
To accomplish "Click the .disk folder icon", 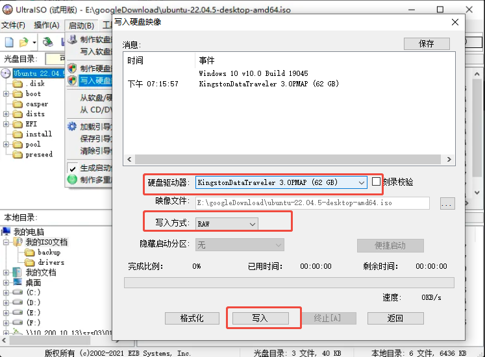I will [18, 84].
